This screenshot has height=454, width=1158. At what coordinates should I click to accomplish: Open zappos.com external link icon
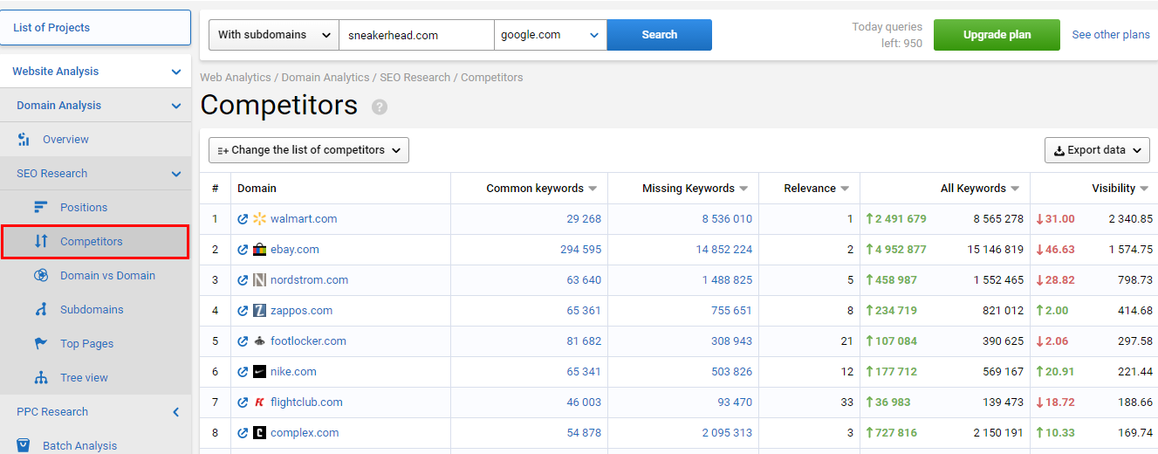point(243,311)
